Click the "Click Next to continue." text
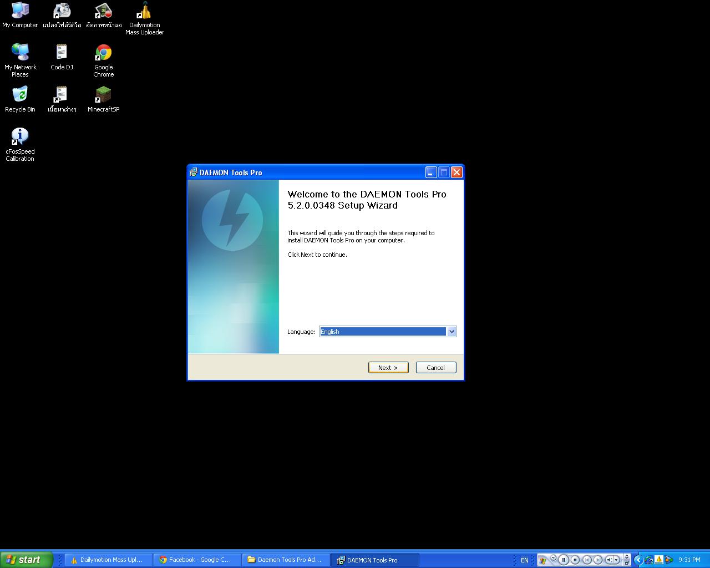The width and height of the screenshot is (710, 568). tap(317, 255)
